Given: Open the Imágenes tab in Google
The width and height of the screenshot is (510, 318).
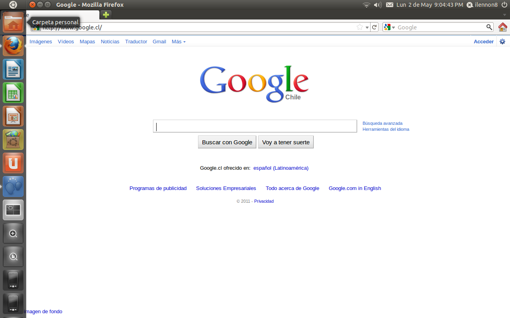Looking at the screenshot, I should [41, 41].
